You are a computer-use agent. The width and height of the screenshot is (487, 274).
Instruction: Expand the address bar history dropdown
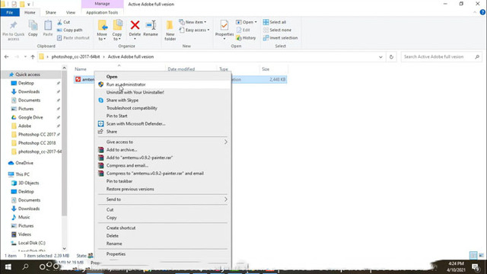[x=380, y=57]
